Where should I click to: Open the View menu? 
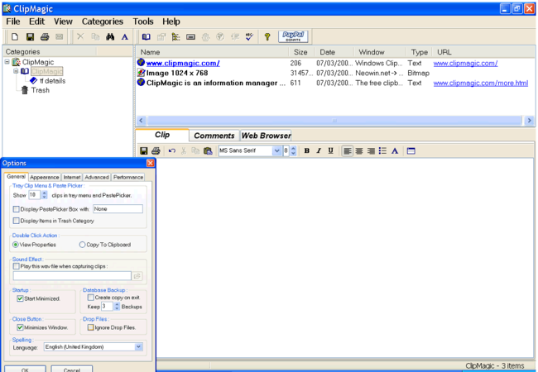[x=63, y=21]
